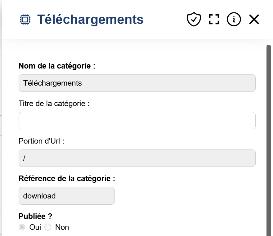273x236 pixels.
Task: Focus the empty Titre de la catégorie input
Action: (x=136, y=121)
